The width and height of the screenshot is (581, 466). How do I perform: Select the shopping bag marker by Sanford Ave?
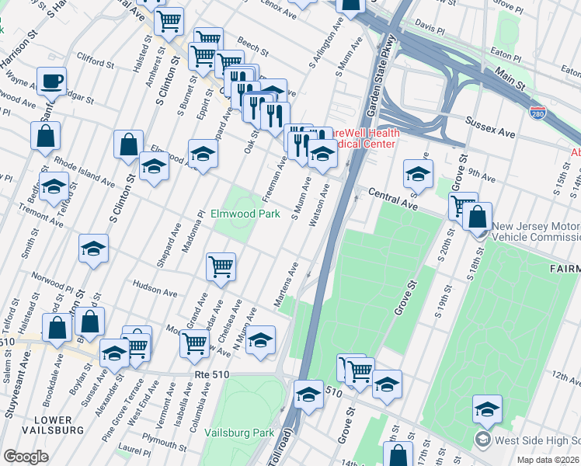[x=46, y=137]
